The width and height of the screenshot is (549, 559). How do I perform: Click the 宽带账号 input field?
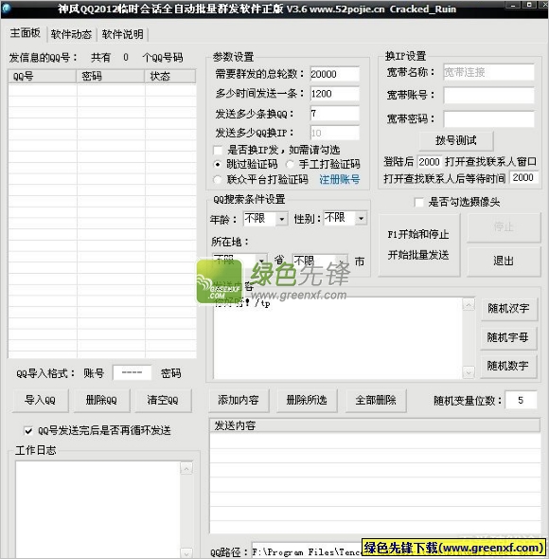coord(488,96)
